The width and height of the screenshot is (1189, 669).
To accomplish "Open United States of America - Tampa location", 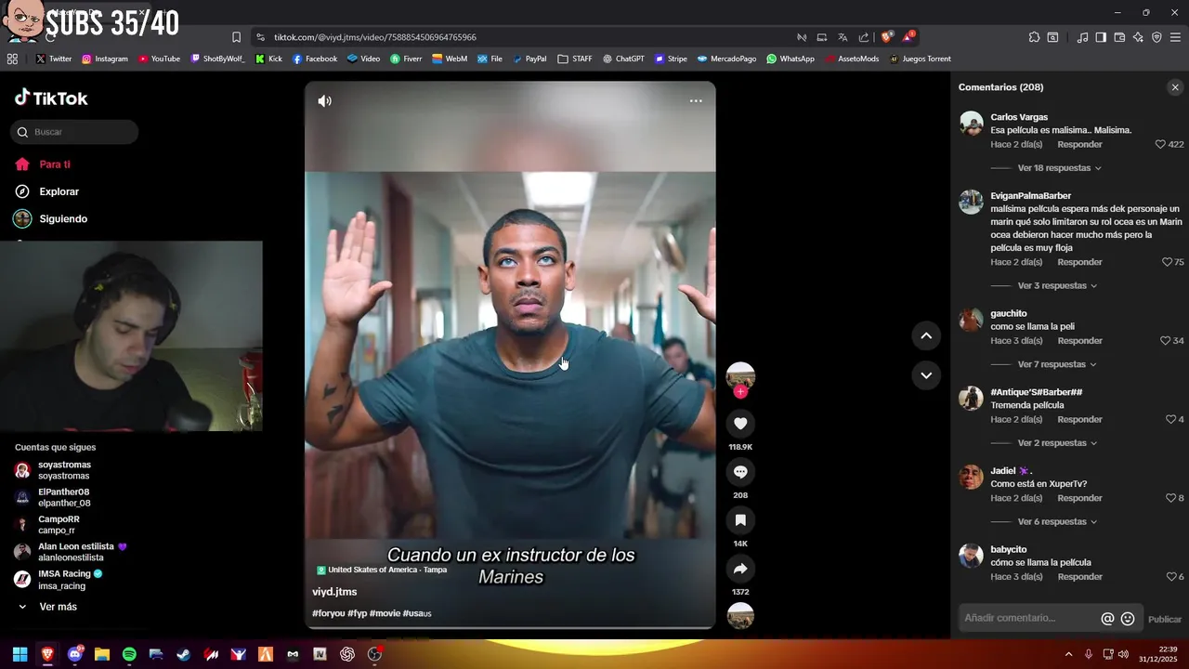I will coord(382,570).
